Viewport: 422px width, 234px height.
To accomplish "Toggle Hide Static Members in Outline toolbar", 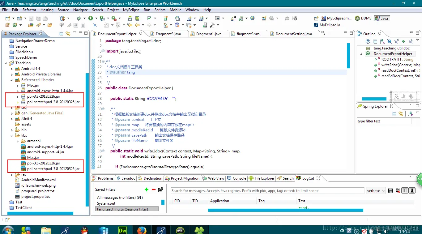I will point(396,41).
